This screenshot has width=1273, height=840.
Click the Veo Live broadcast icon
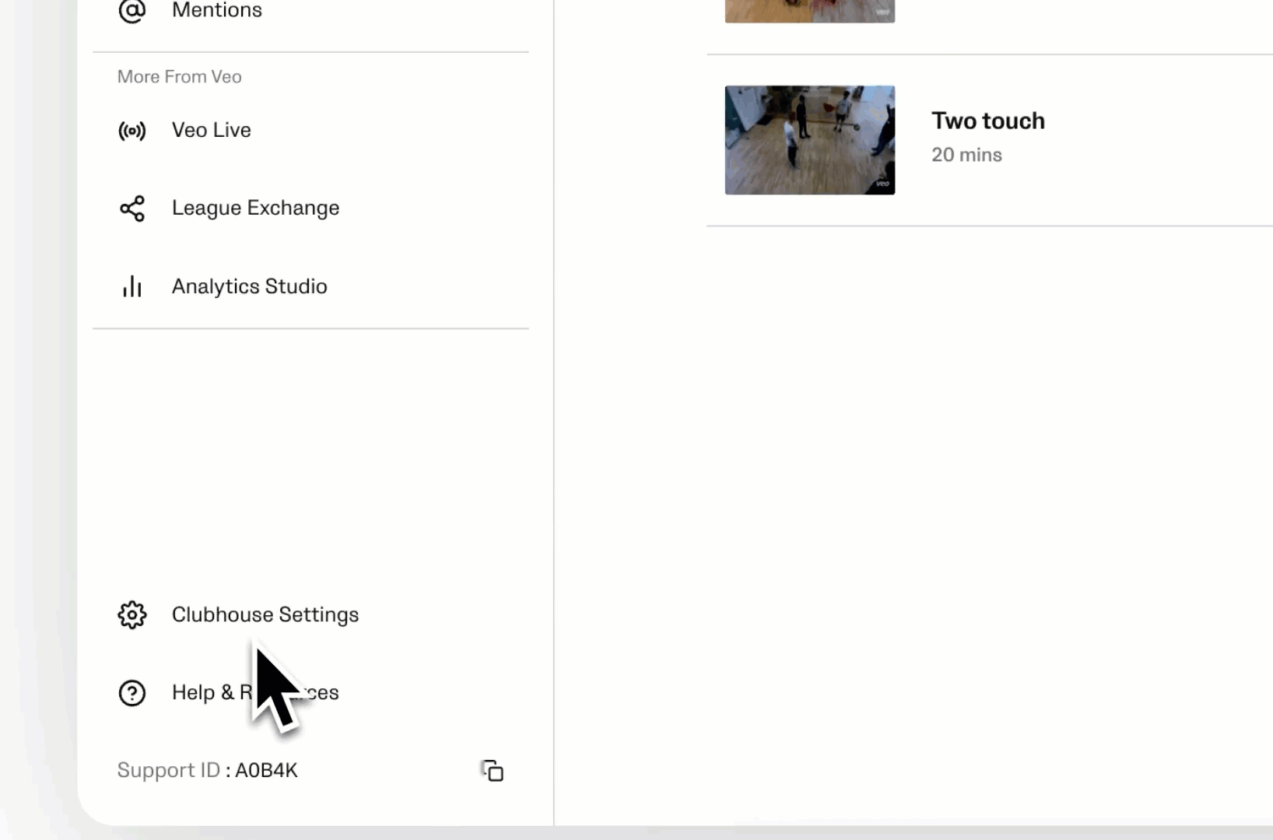(132, 131)
